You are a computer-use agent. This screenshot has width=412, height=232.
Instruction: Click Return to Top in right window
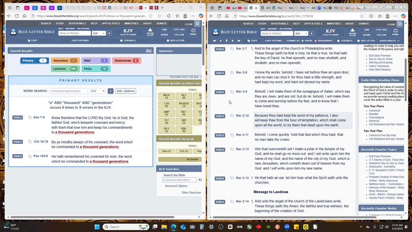352,32
